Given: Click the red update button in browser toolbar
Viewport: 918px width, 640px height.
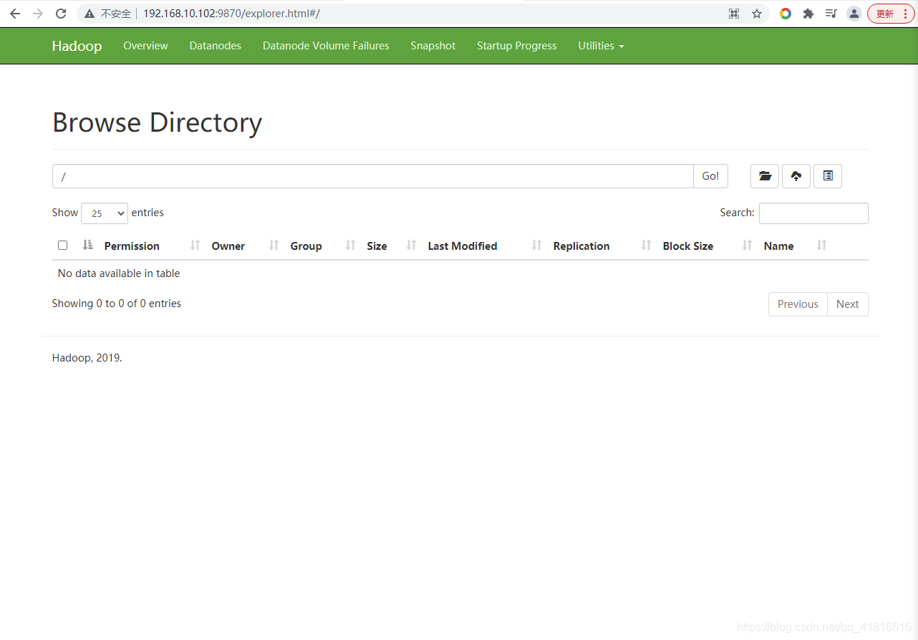Looking at the screenshot, I should pos(891,14).
